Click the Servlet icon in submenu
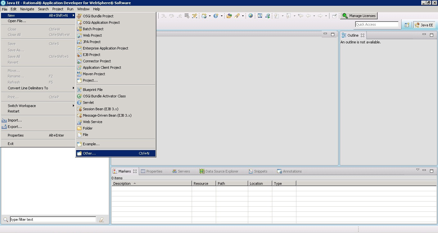 point(79,103)
